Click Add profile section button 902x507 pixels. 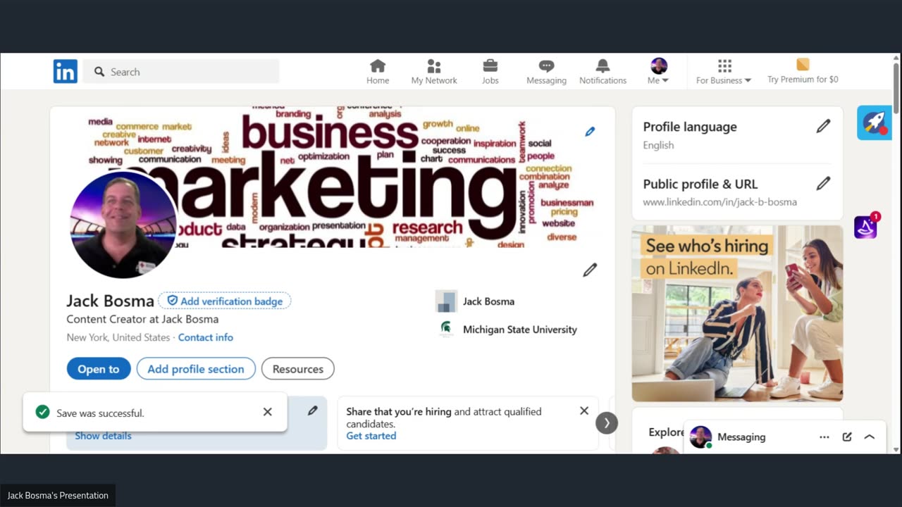click(x=196, y=369)
